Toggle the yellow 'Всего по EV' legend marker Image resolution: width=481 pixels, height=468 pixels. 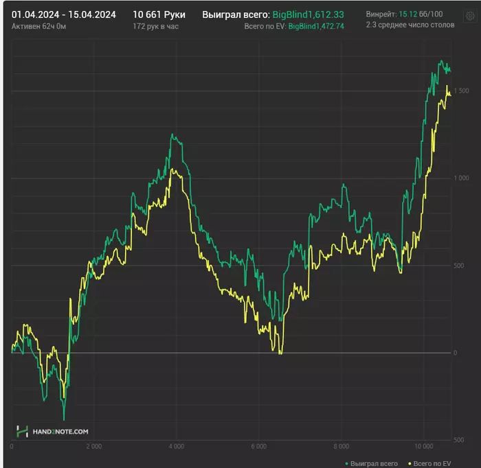[410, 464]
